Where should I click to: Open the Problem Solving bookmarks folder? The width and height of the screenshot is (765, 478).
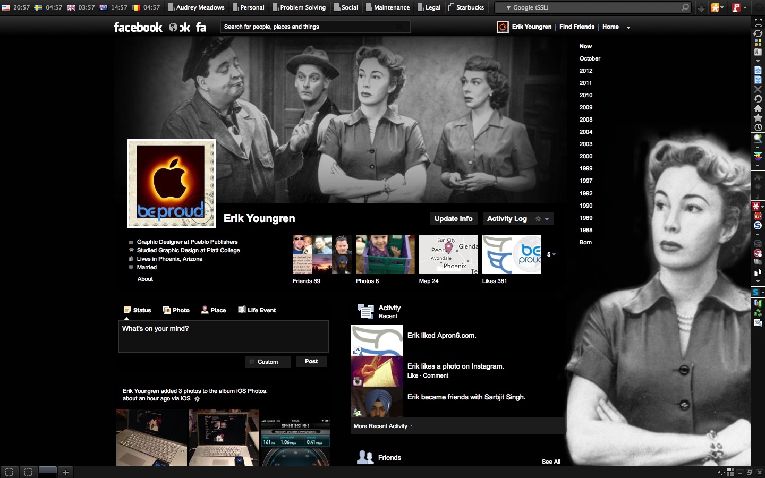(299, 7)
